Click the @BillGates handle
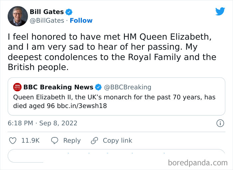The width and height of the screenshot is (233, 170). pos(47,21)
